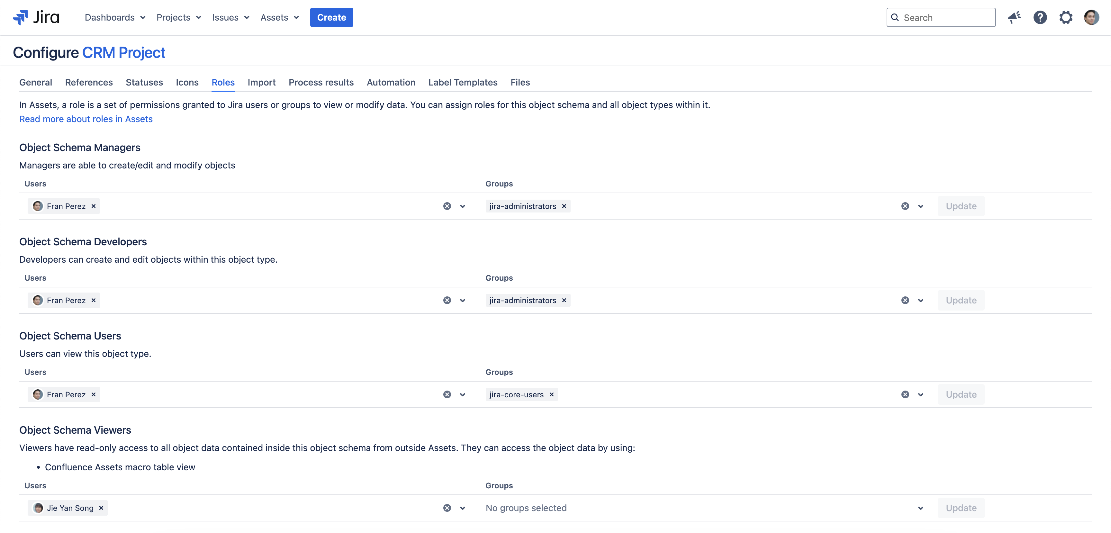
Task: Clear all Managers users field
Action: coord(447,206)
